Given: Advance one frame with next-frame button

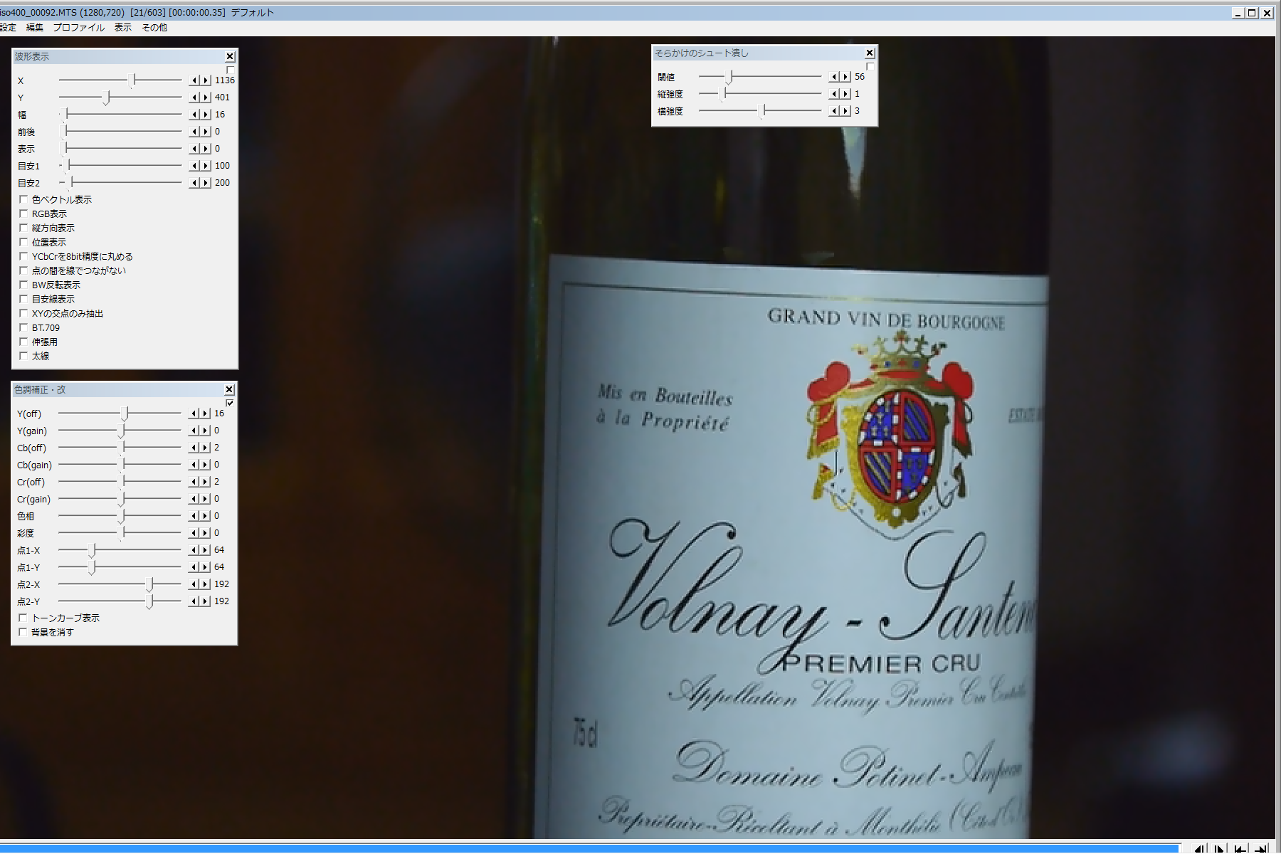Looking at the screenshot, I should pos(1220,848).
